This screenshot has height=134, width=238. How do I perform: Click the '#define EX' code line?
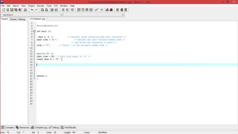click(x=45, y=54)
